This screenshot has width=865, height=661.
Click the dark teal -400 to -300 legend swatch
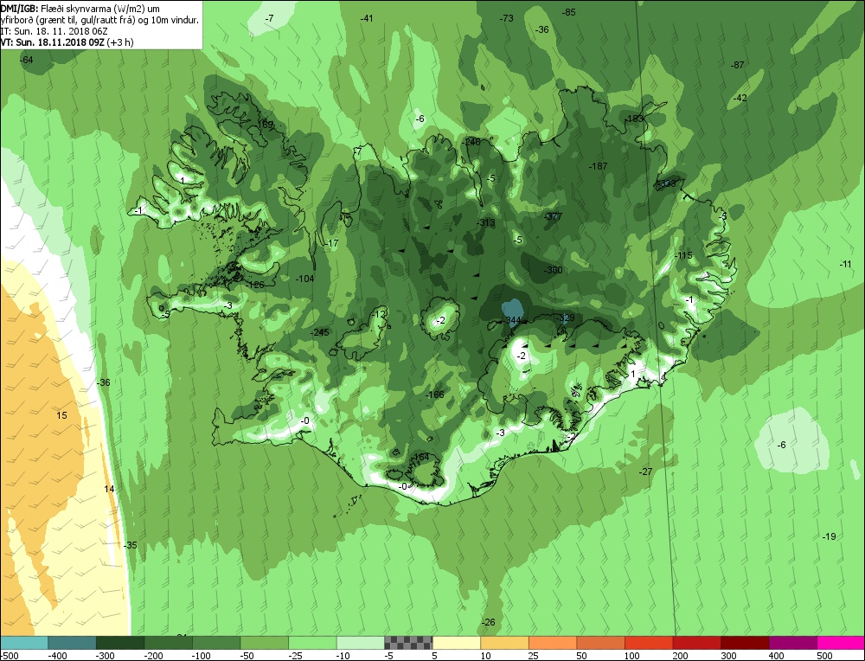click(72, 643)
